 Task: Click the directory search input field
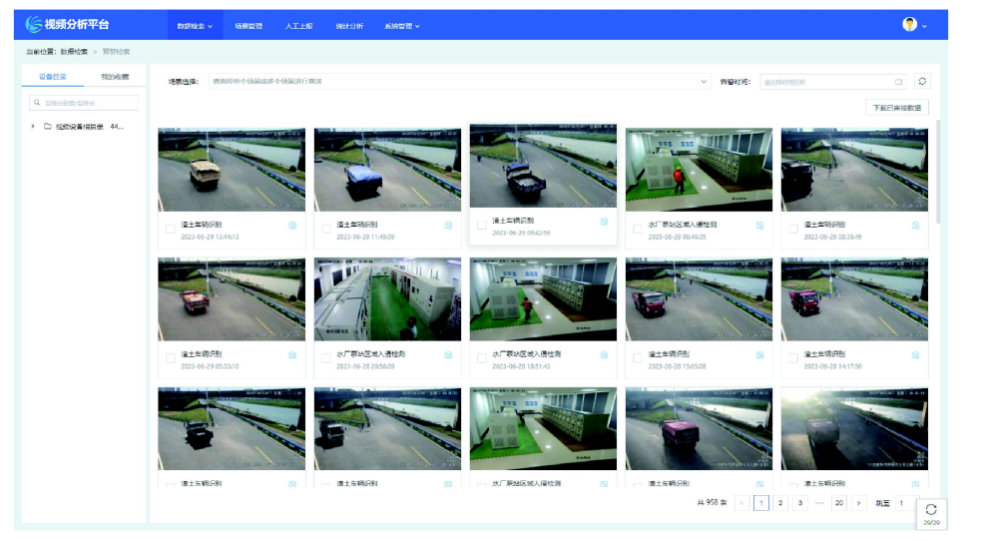pos(84,103)
